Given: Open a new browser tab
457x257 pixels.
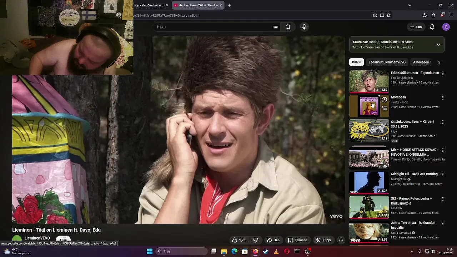Looking at the screenshot, I should (230, 5).
